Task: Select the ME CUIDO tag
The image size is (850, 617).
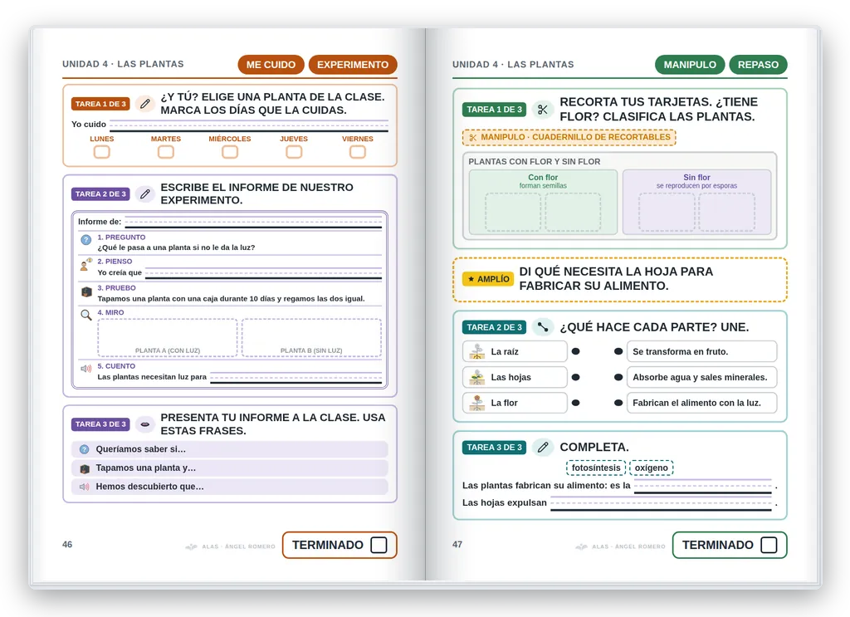Action: [x=271, y=65]
